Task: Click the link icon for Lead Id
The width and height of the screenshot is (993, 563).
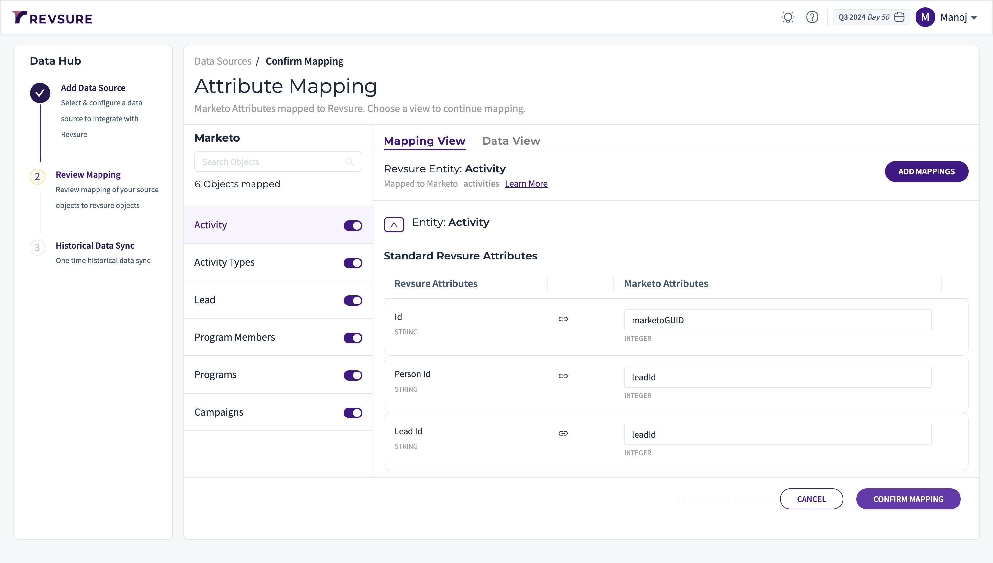Action: 563,434
